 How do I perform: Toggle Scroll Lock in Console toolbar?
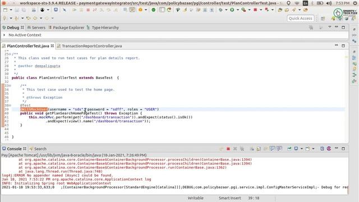[259, 149]
